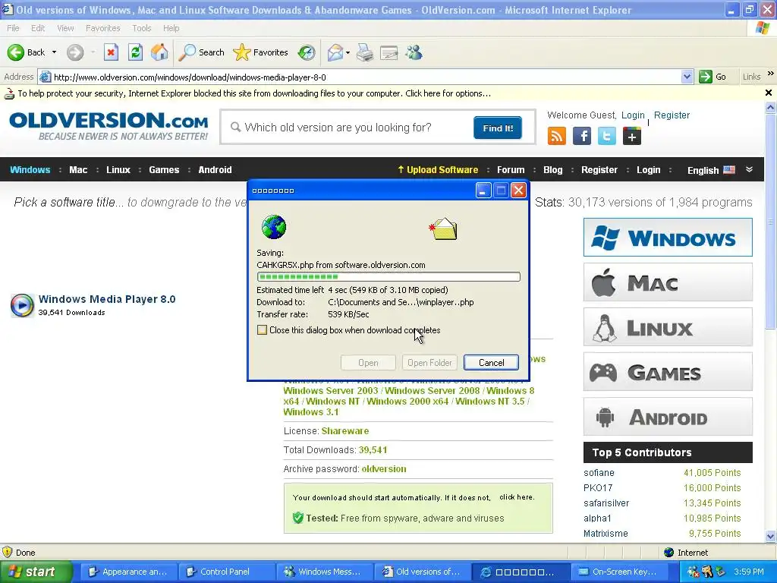Click the 'click here' download link
Viewport: 777px width, 583px height.
click(517, 496)
